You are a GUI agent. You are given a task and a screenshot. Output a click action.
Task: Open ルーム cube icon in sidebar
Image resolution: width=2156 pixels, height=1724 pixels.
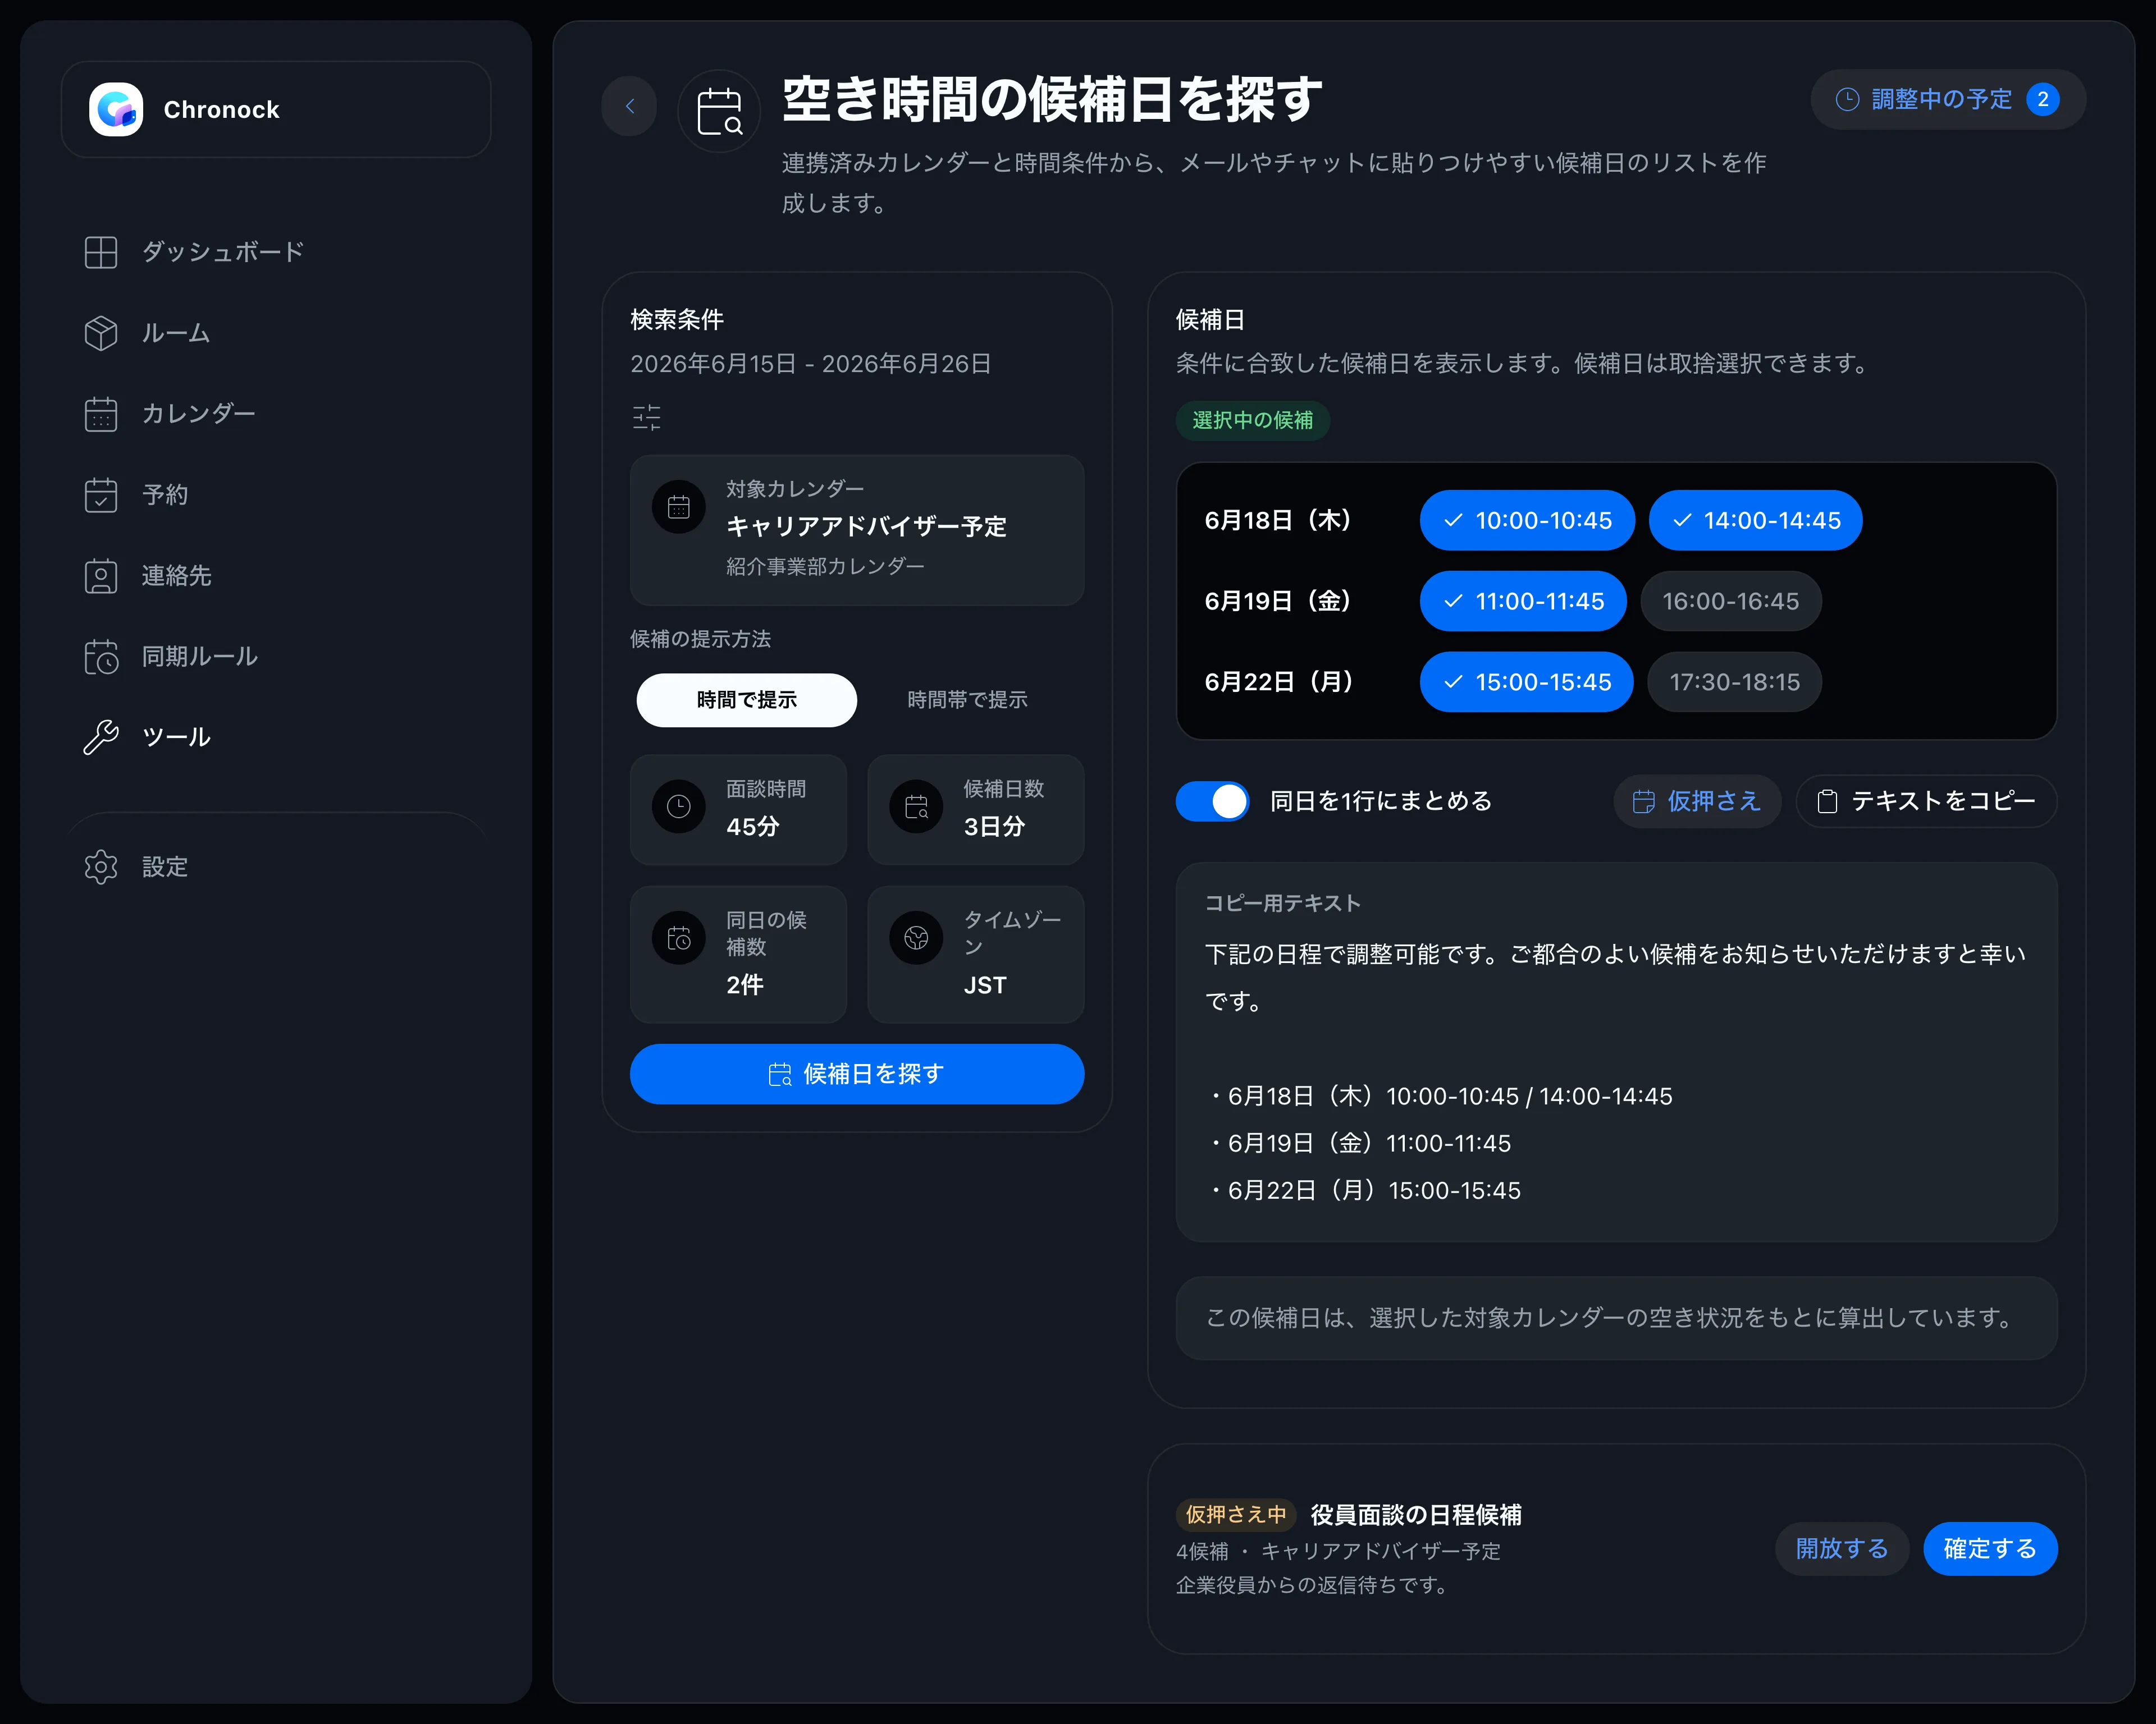coord(100,333)
